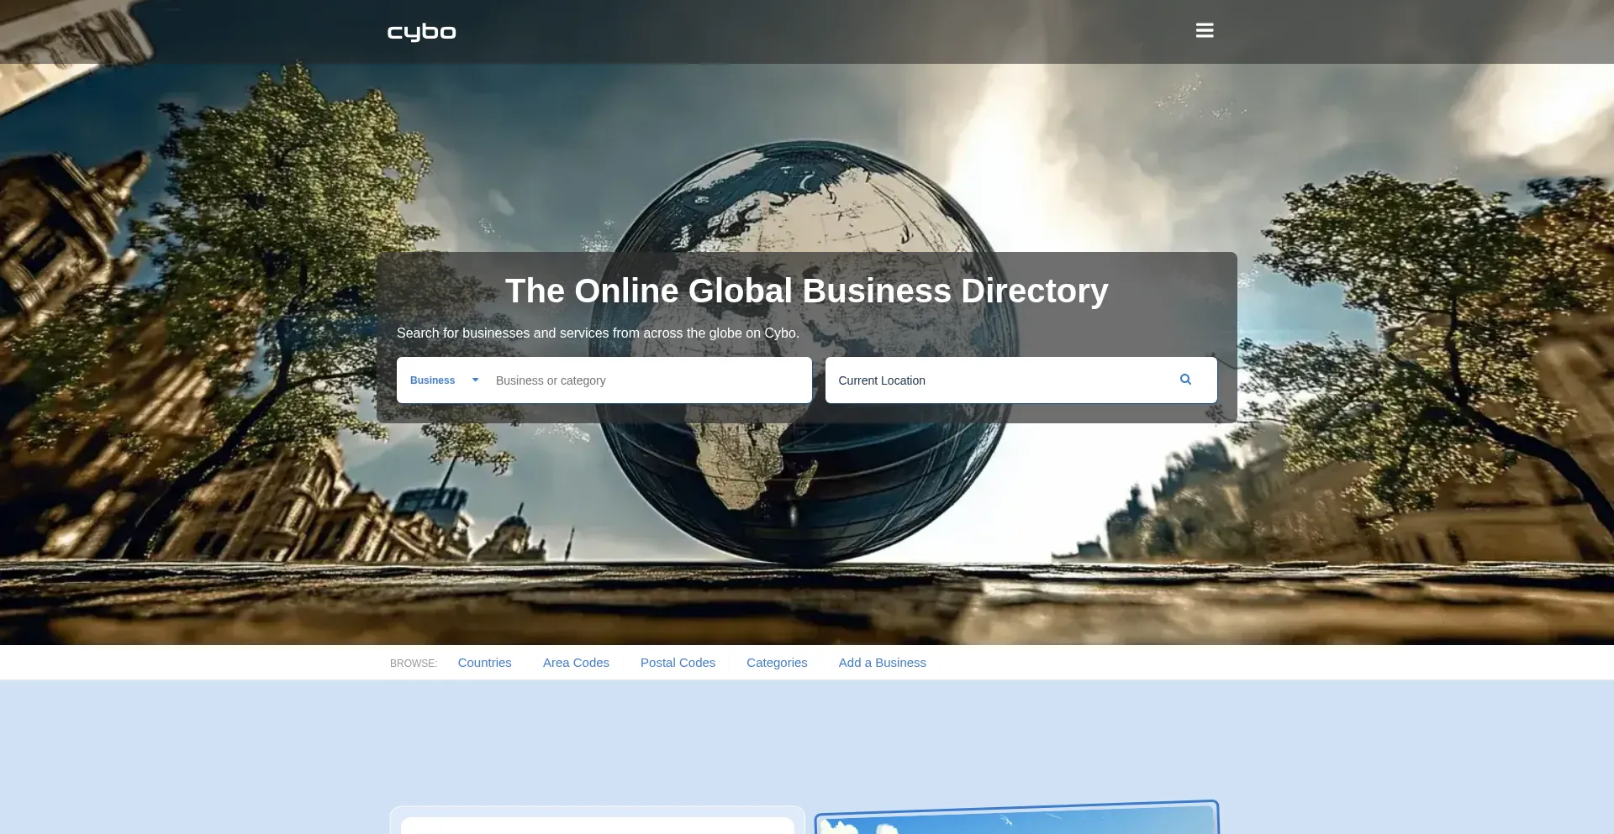
Task: Open the hamburger menu
Action: coord(1204,31)
